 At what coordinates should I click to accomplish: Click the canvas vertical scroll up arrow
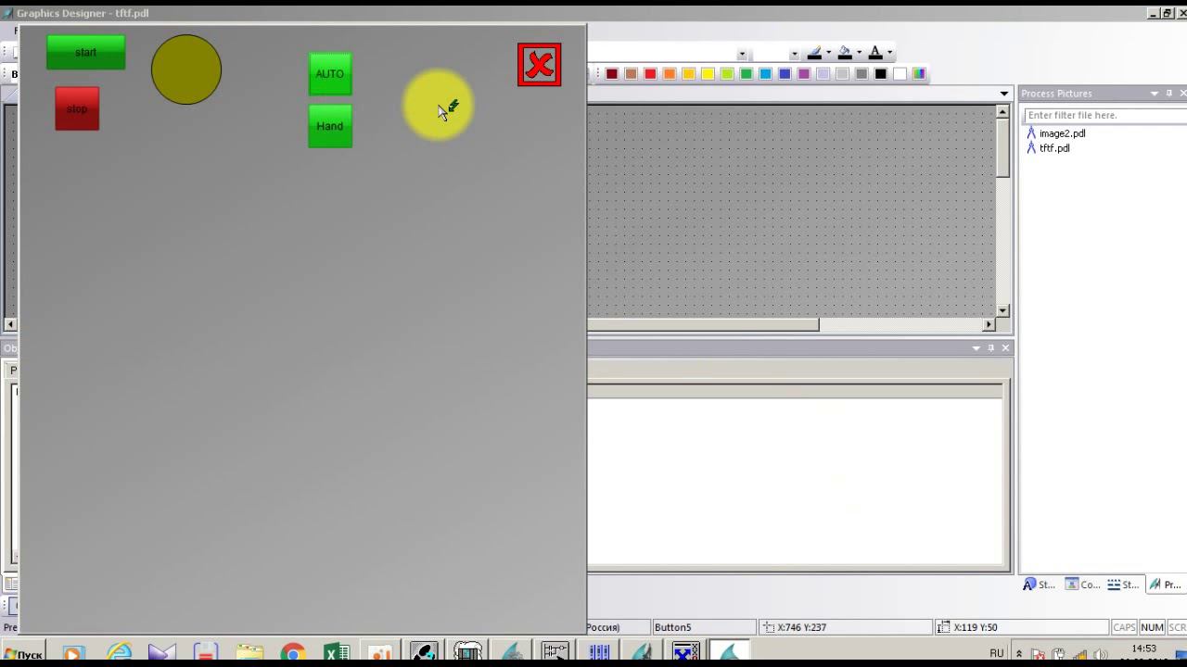(x=1002, y=112)
